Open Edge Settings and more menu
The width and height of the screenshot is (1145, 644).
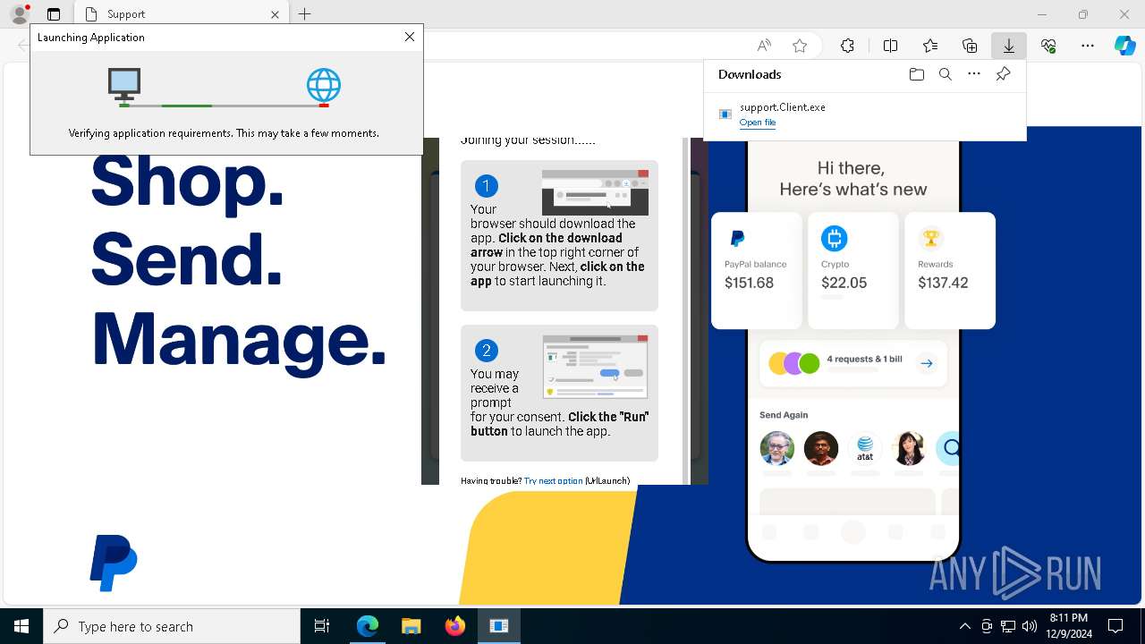tap(1088, 46)
